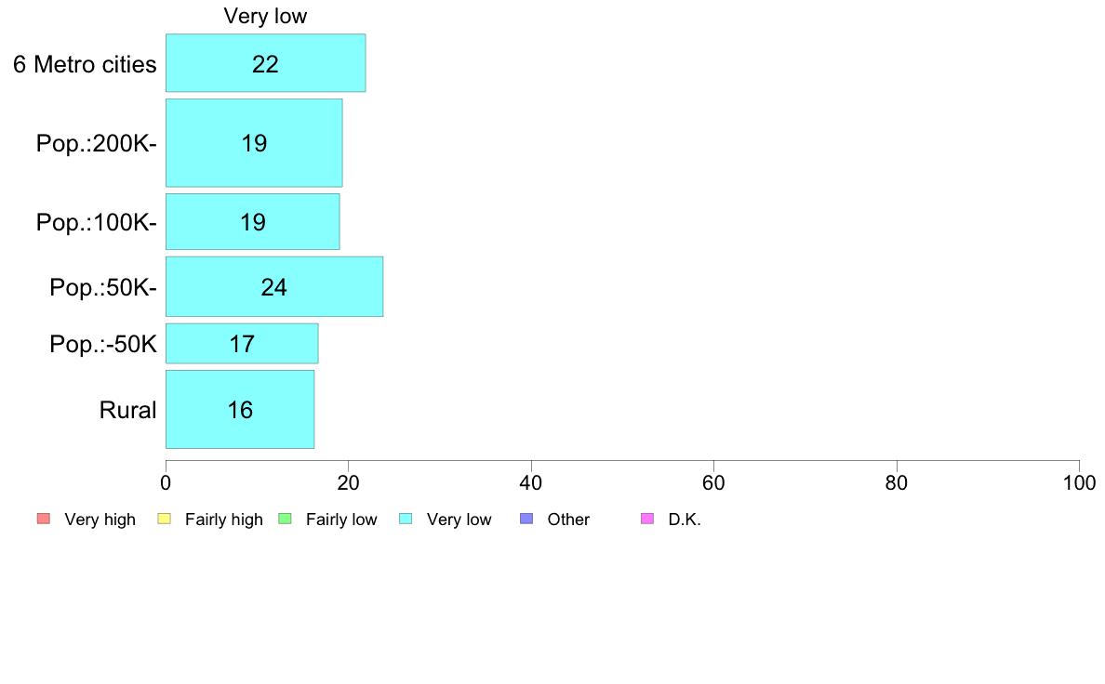Click the 6 Metro cities axis label
Viewport: 1105px width, 684px height.
[85, 64]
